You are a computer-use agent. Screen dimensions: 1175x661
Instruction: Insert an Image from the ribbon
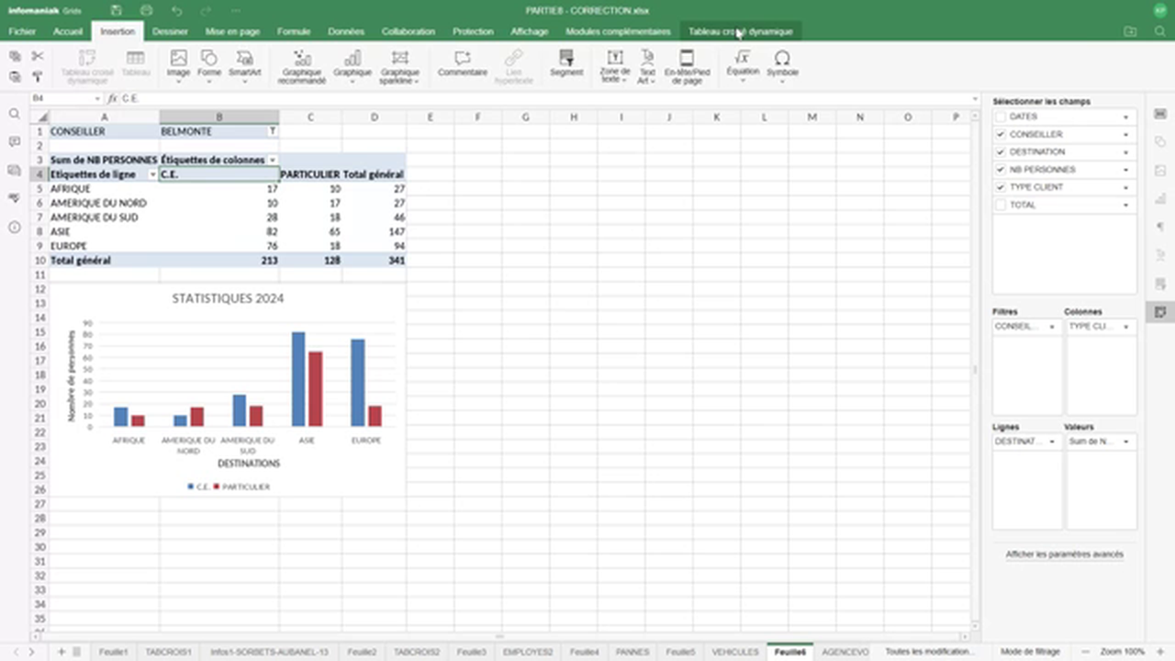[x=178, y=64]
